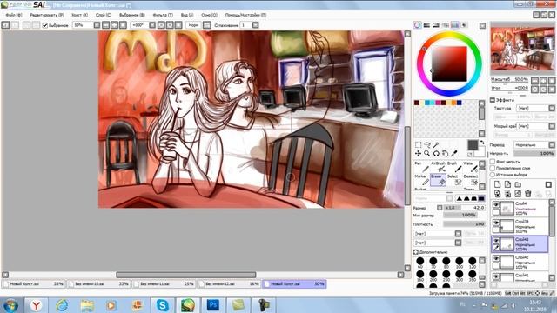This screenshot has width=557, height=313.
Task: Open the Редактировать menu
Action: click(x=46, y=15)
